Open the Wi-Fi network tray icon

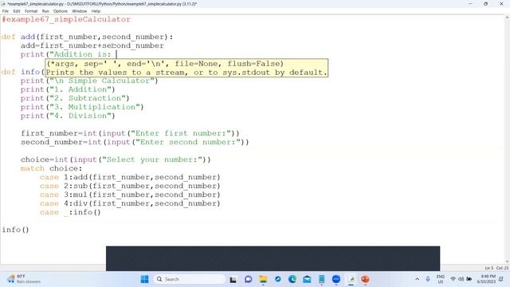[x=453, y=279]
